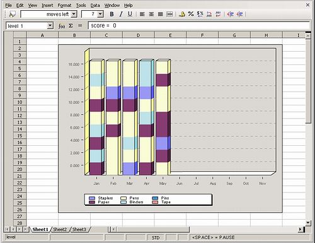Click the Pins legend color swatch
The height and width of the screenshot is (243, 315).
coord(155,198)
